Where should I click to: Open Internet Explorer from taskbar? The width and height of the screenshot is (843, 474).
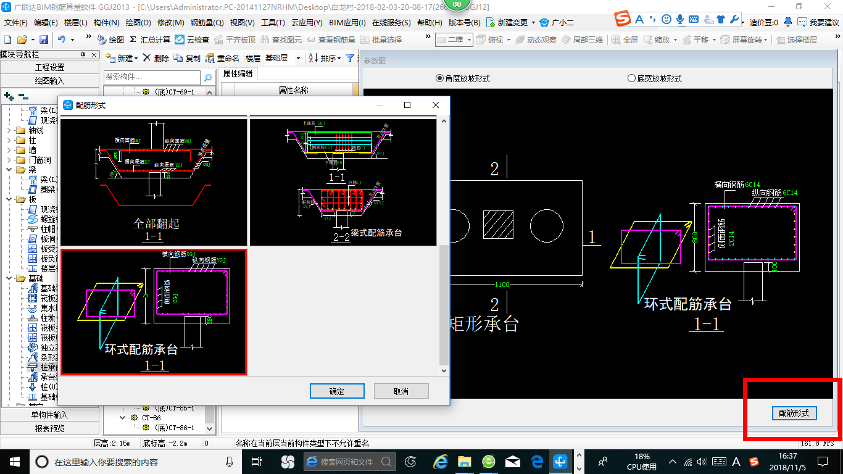tap(440, 461)
